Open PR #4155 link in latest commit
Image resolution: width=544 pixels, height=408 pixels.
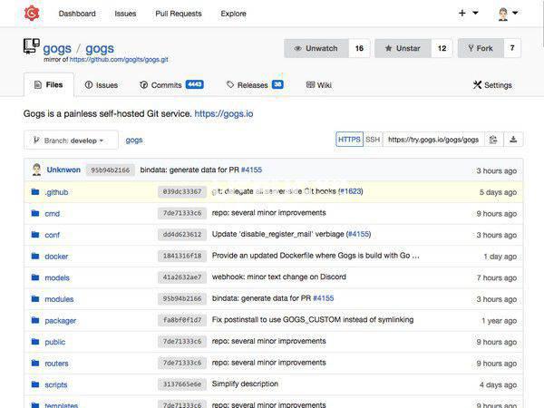[251, 170]
